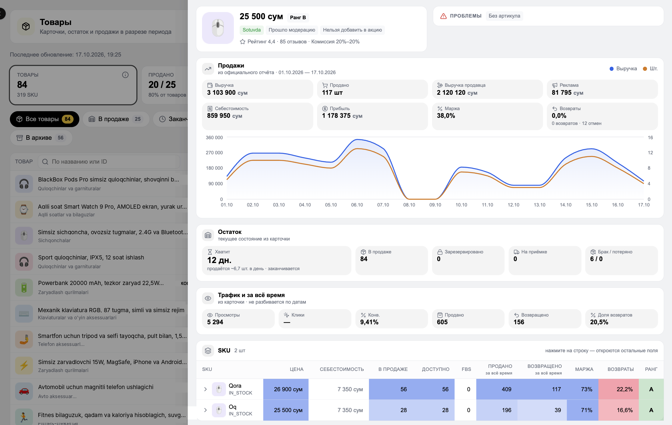
Task: Click the Sotuvda status badge
Action: coord(251,30)
